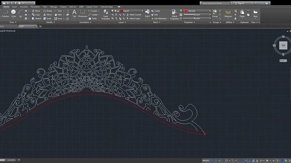291x163 pixels.
Task: Open the Manage ribbon tab
Action: (x=54, y=7)
